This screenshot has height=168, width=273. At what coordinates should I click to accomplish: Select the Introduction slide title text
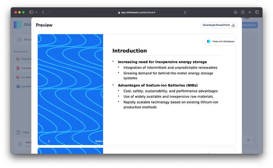[129, 51]
